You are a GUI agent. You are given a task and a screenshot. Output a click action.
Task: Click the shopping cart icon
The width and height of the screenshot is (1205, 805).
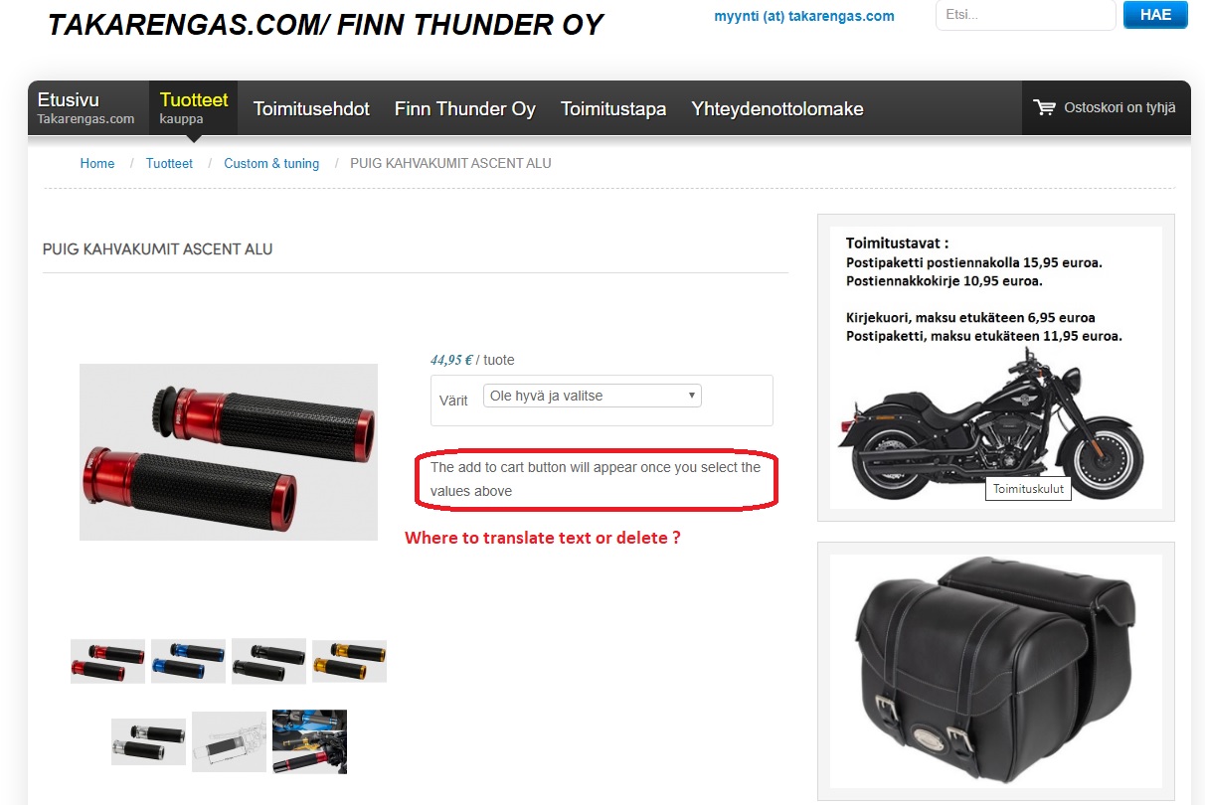coord(1044,107)
